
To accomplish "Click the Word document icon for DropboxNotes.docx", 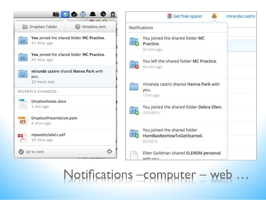I will (x=23, y=104).
